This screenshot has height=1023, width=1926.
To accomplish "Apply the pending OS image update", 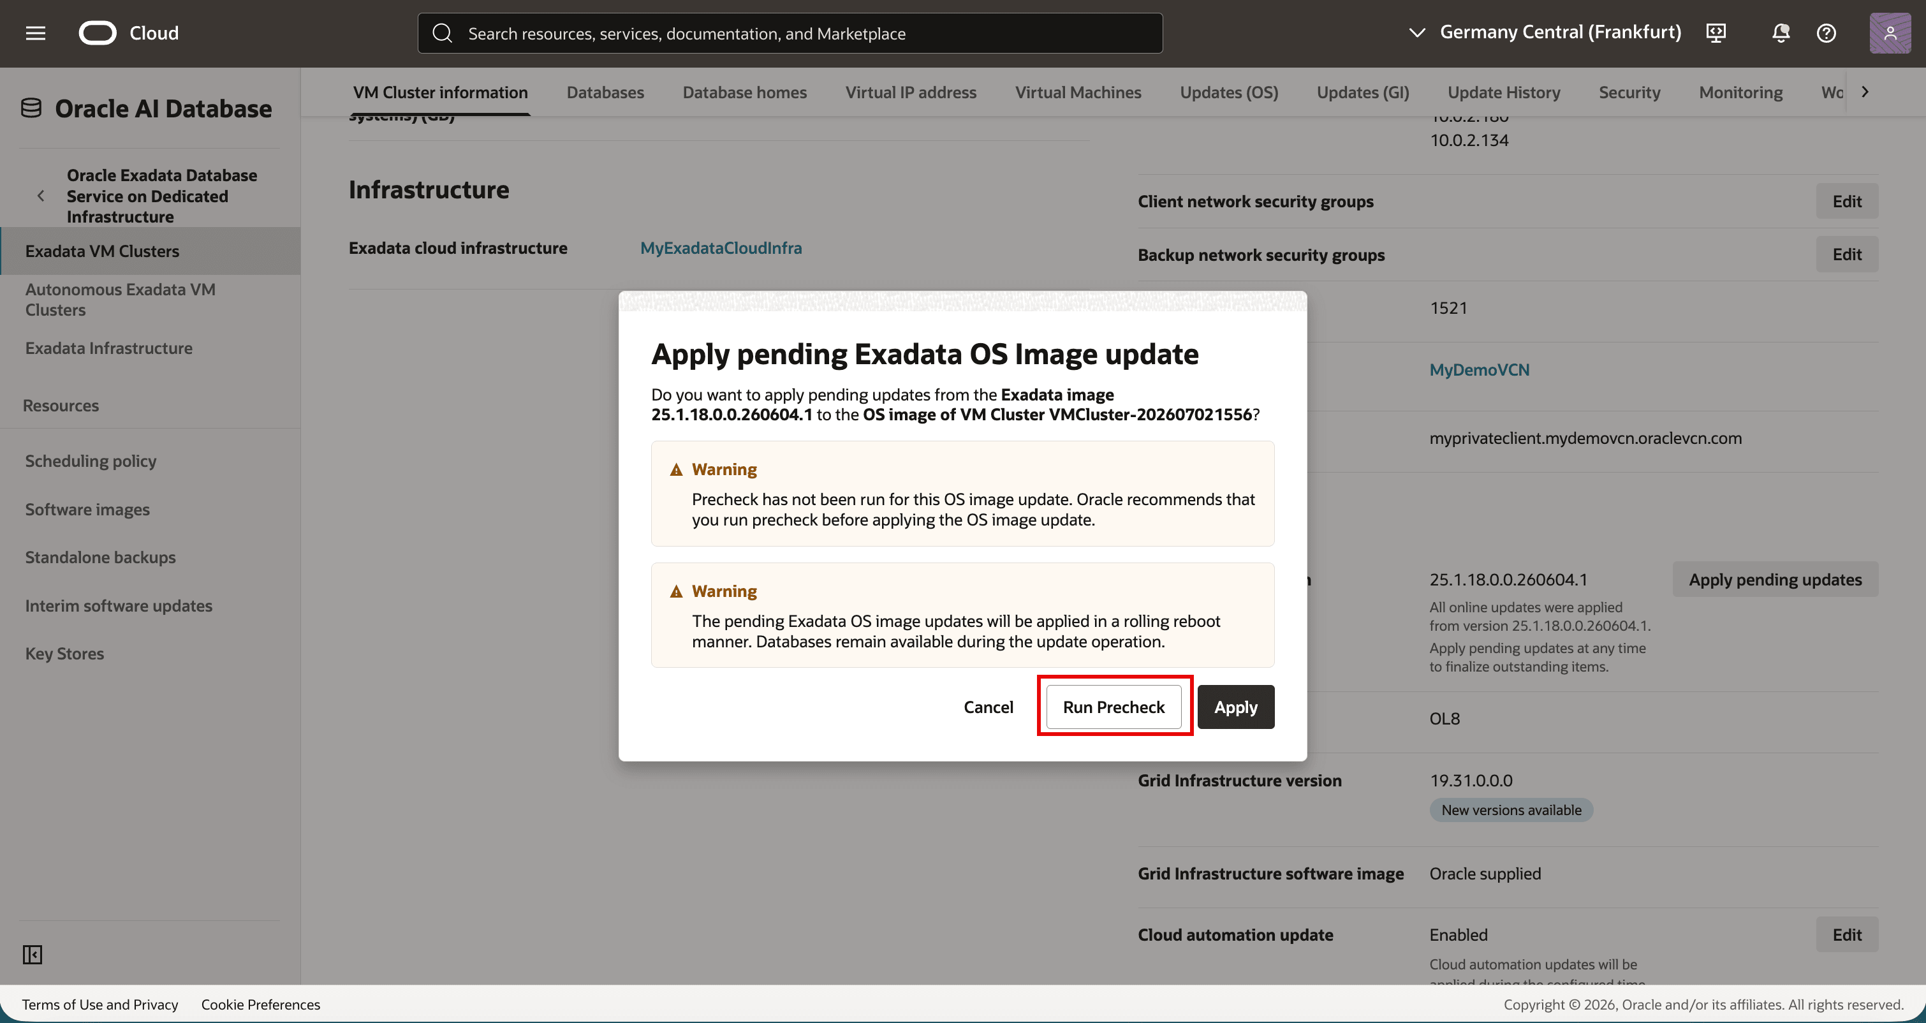I will [x=1236, y=707].
